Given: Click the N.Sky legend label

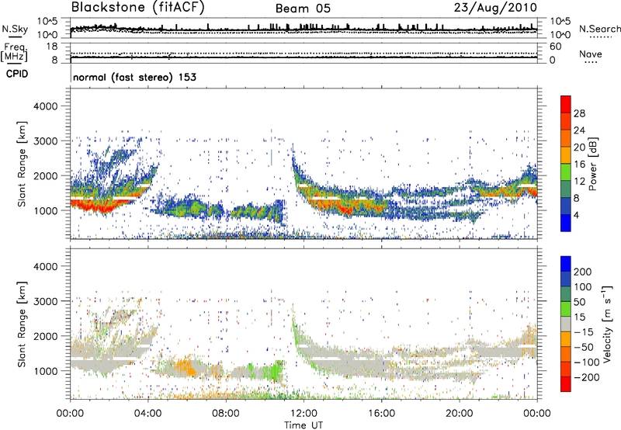Looking at the screenshot, I should pos(12,29).
